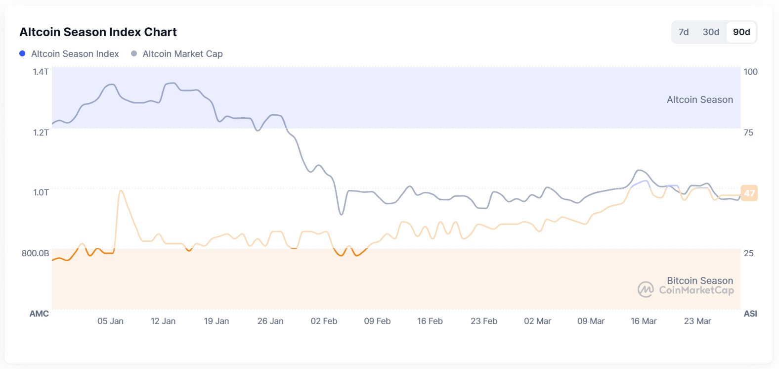Click the 1.4T market cap axis label
The image size is (779, 369).
coord(41,72)
